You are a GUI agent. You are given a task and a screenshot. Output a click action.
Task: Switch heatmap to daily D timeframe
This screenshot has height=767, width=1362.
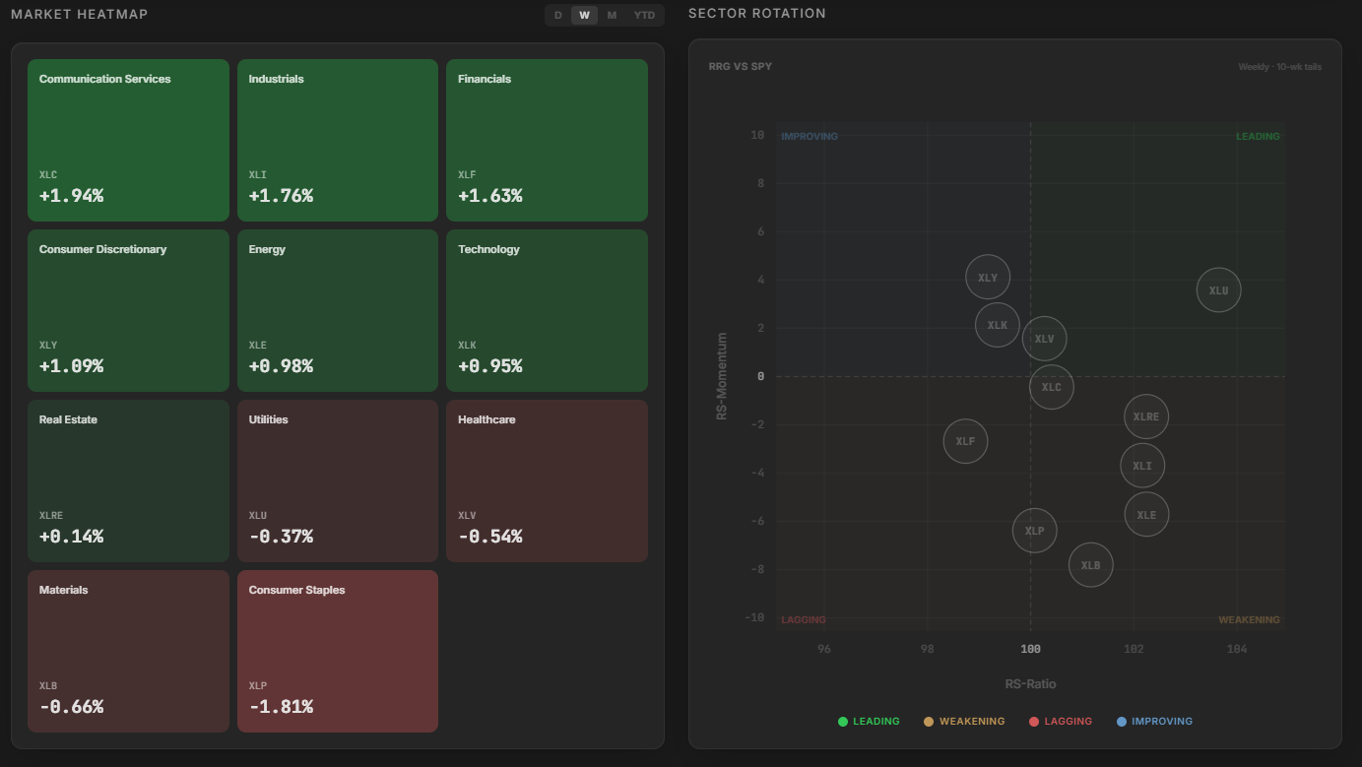(558, 15)
